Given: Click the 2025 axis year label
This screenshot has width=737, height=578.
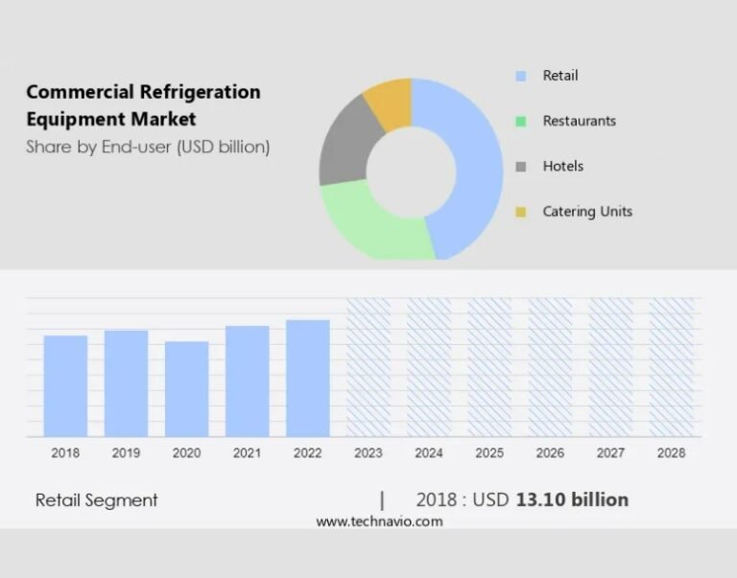Looking at the screenshot, I should pos(489,453).
